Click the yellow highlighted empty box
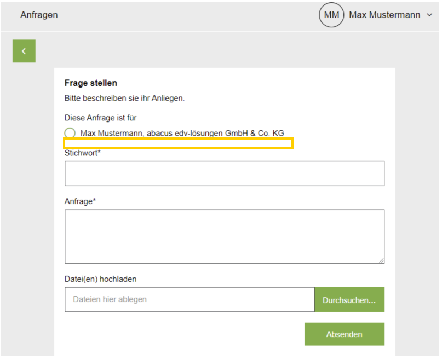Image resolution: width=442 pixels, height=359 pixels. point(178,143)
